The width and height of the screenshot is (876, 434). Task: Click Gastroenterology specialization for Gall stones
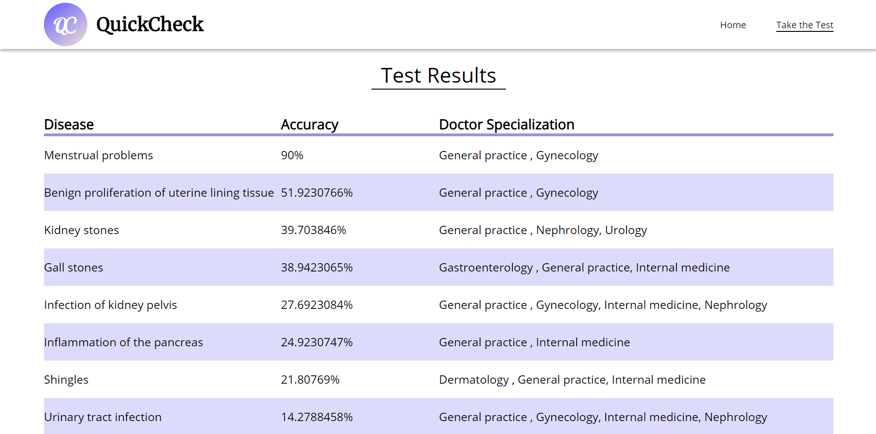[486, 267]
